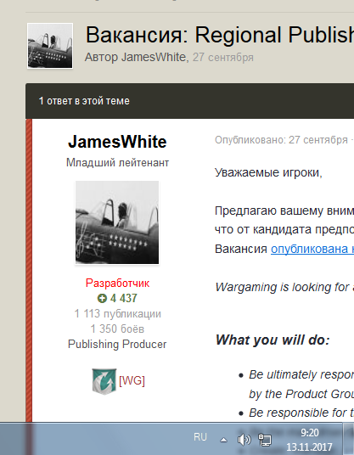Screen dimensions: 354x455
Task: Open the WG clan emblem icon
Action: 104,381
